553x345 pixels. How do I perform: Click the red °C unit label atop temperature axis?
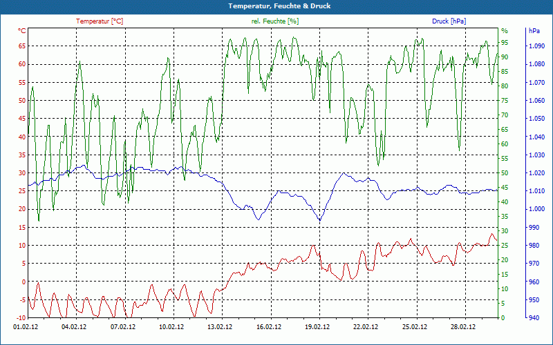(22, 31)
